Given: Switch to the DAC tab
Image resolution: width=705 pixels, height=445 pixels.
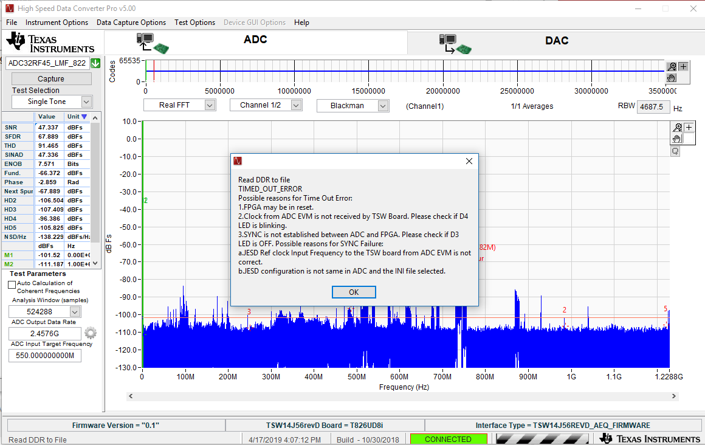Looking at the screenshot, I should (556, 43).
